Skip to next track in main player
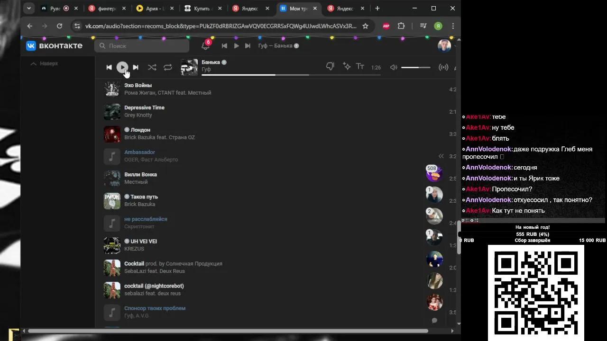The image size is (607, 341). click(136, 67)
